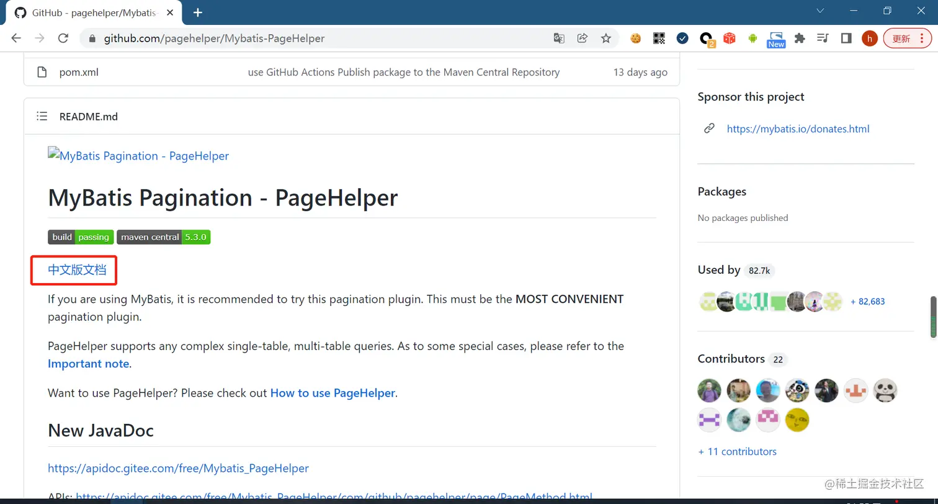The width and height of the screenshot is (938, 504).
Task: Open the media controls icon
Action: (823, 38)
